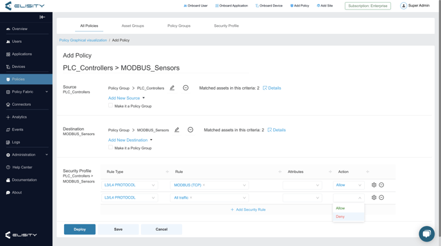Switch to Security Profile tab
441x246 pixels.
tap(226, 26)
